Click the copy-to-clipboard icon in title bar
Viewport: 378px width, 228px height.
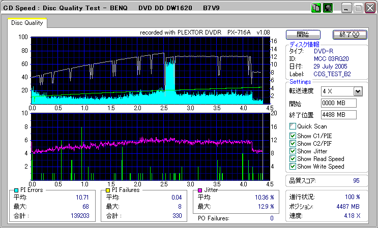click(315, 8)
